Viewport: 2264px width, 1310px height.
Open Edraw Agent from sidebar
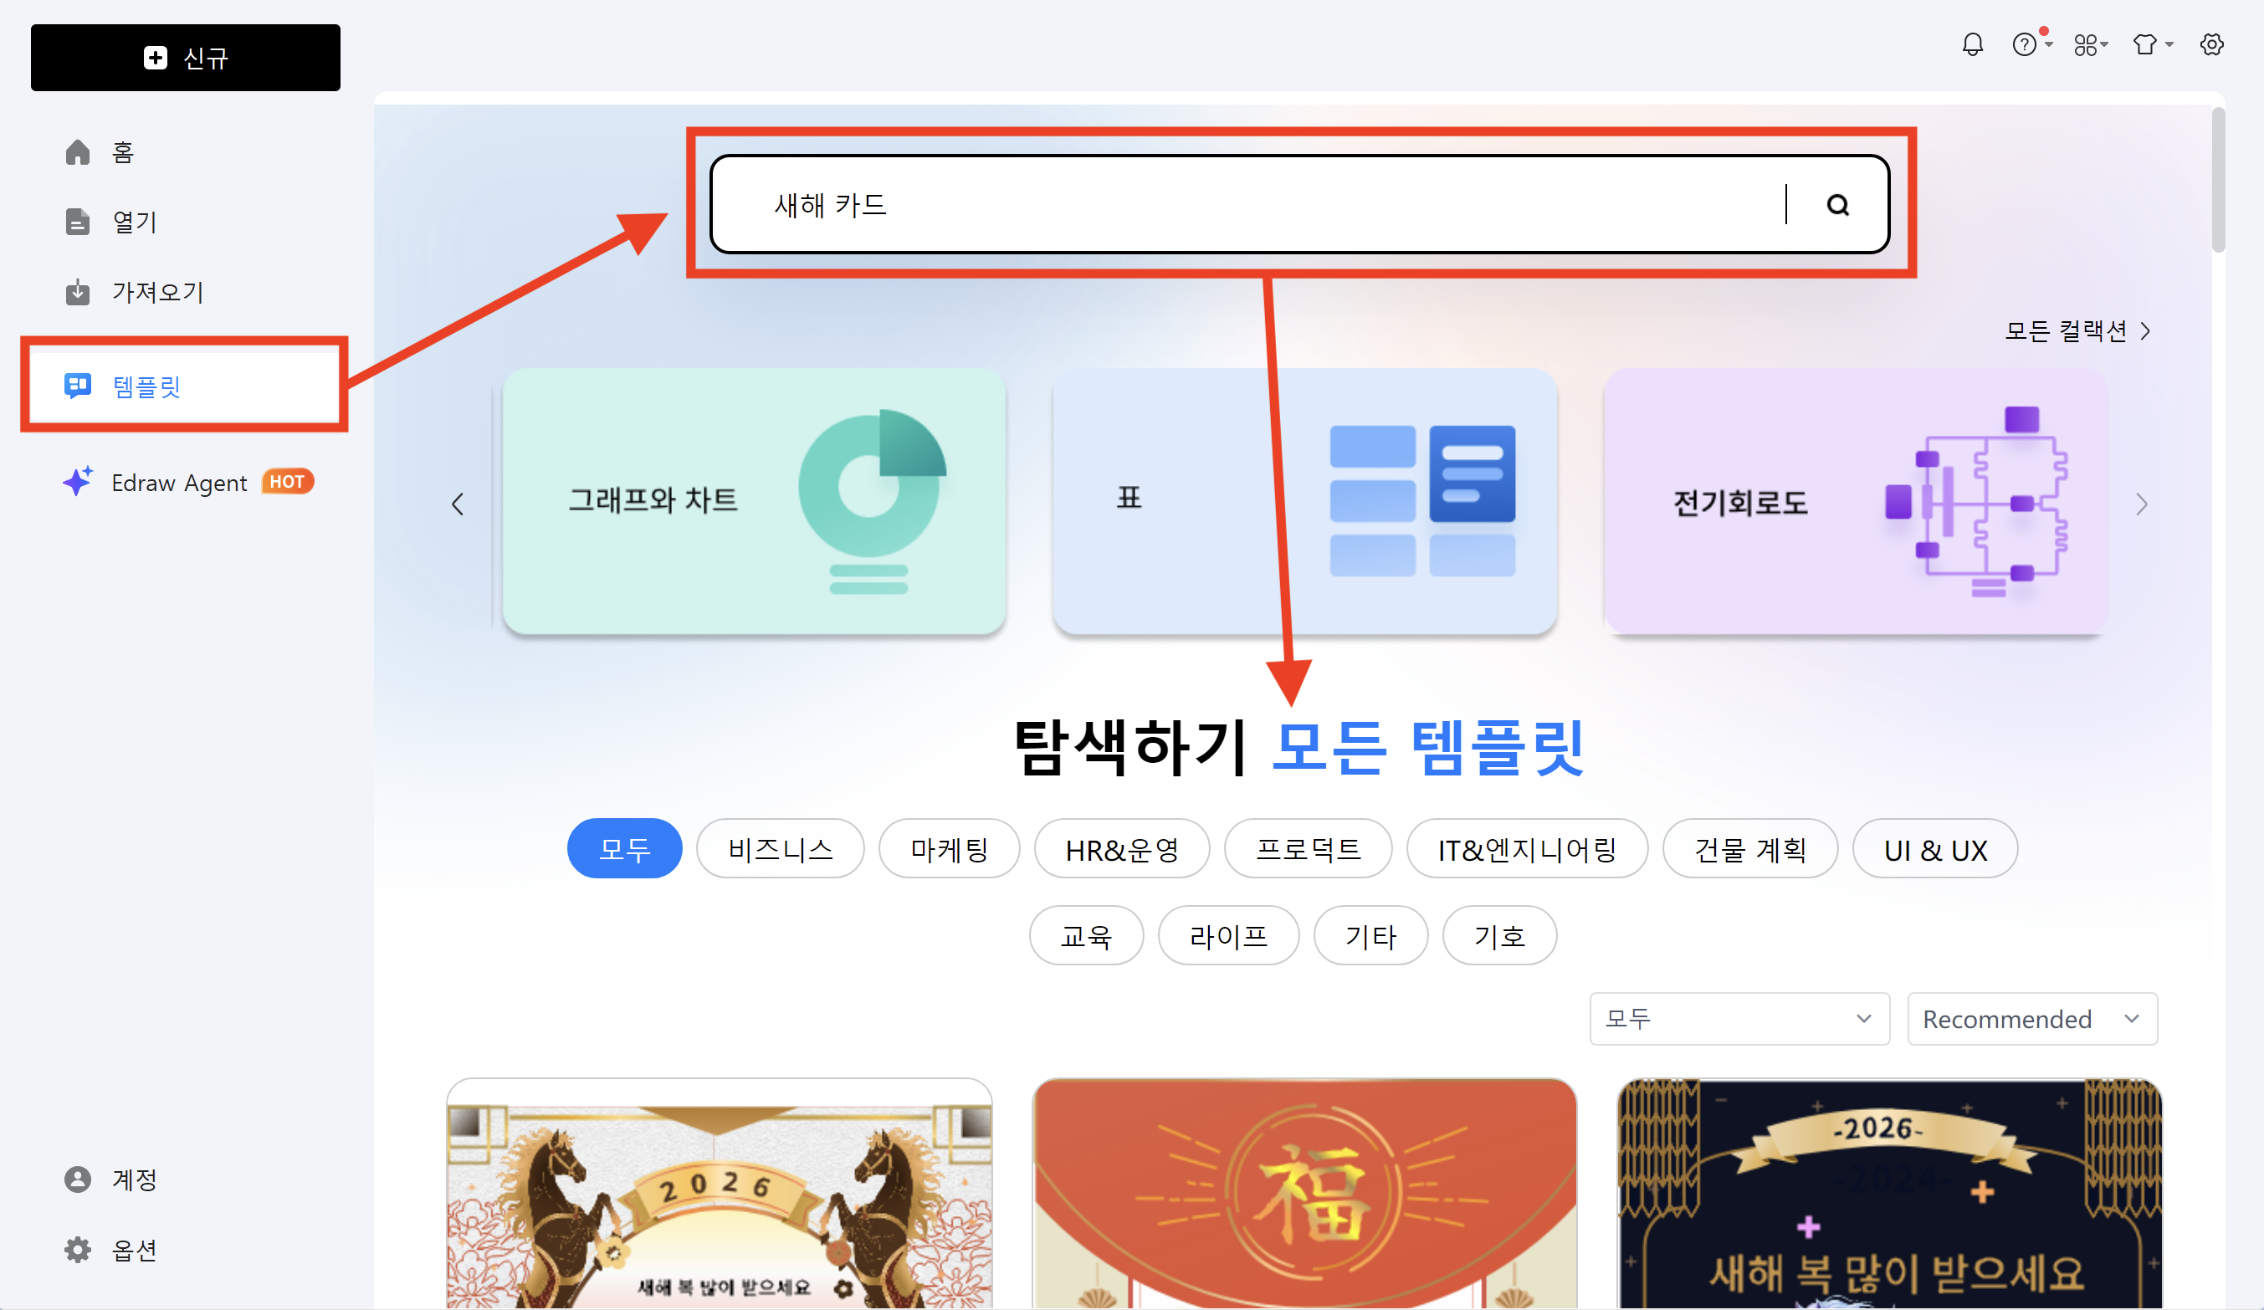(x=179, y=483)
